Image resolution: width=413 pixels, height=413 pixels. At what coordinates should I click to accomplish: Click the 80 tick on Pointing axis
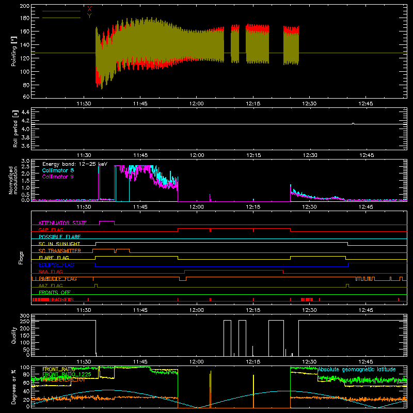(x=26, y=85)
